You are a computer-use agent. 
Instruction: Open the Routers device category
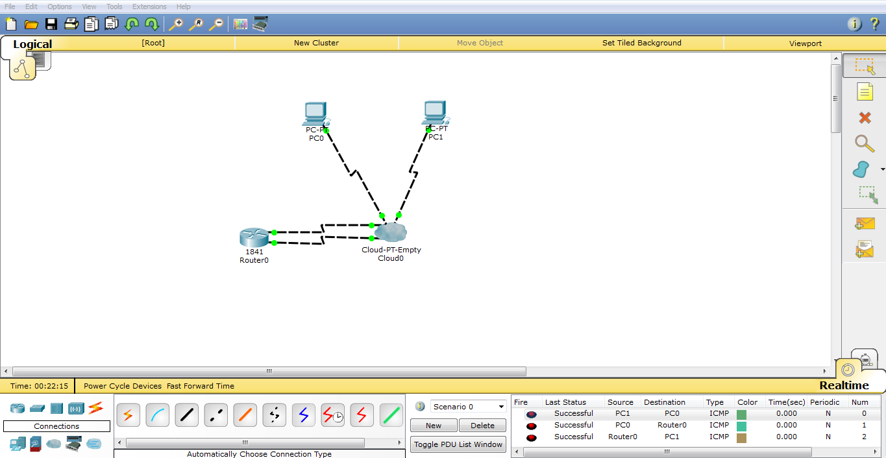click(16, 407)
